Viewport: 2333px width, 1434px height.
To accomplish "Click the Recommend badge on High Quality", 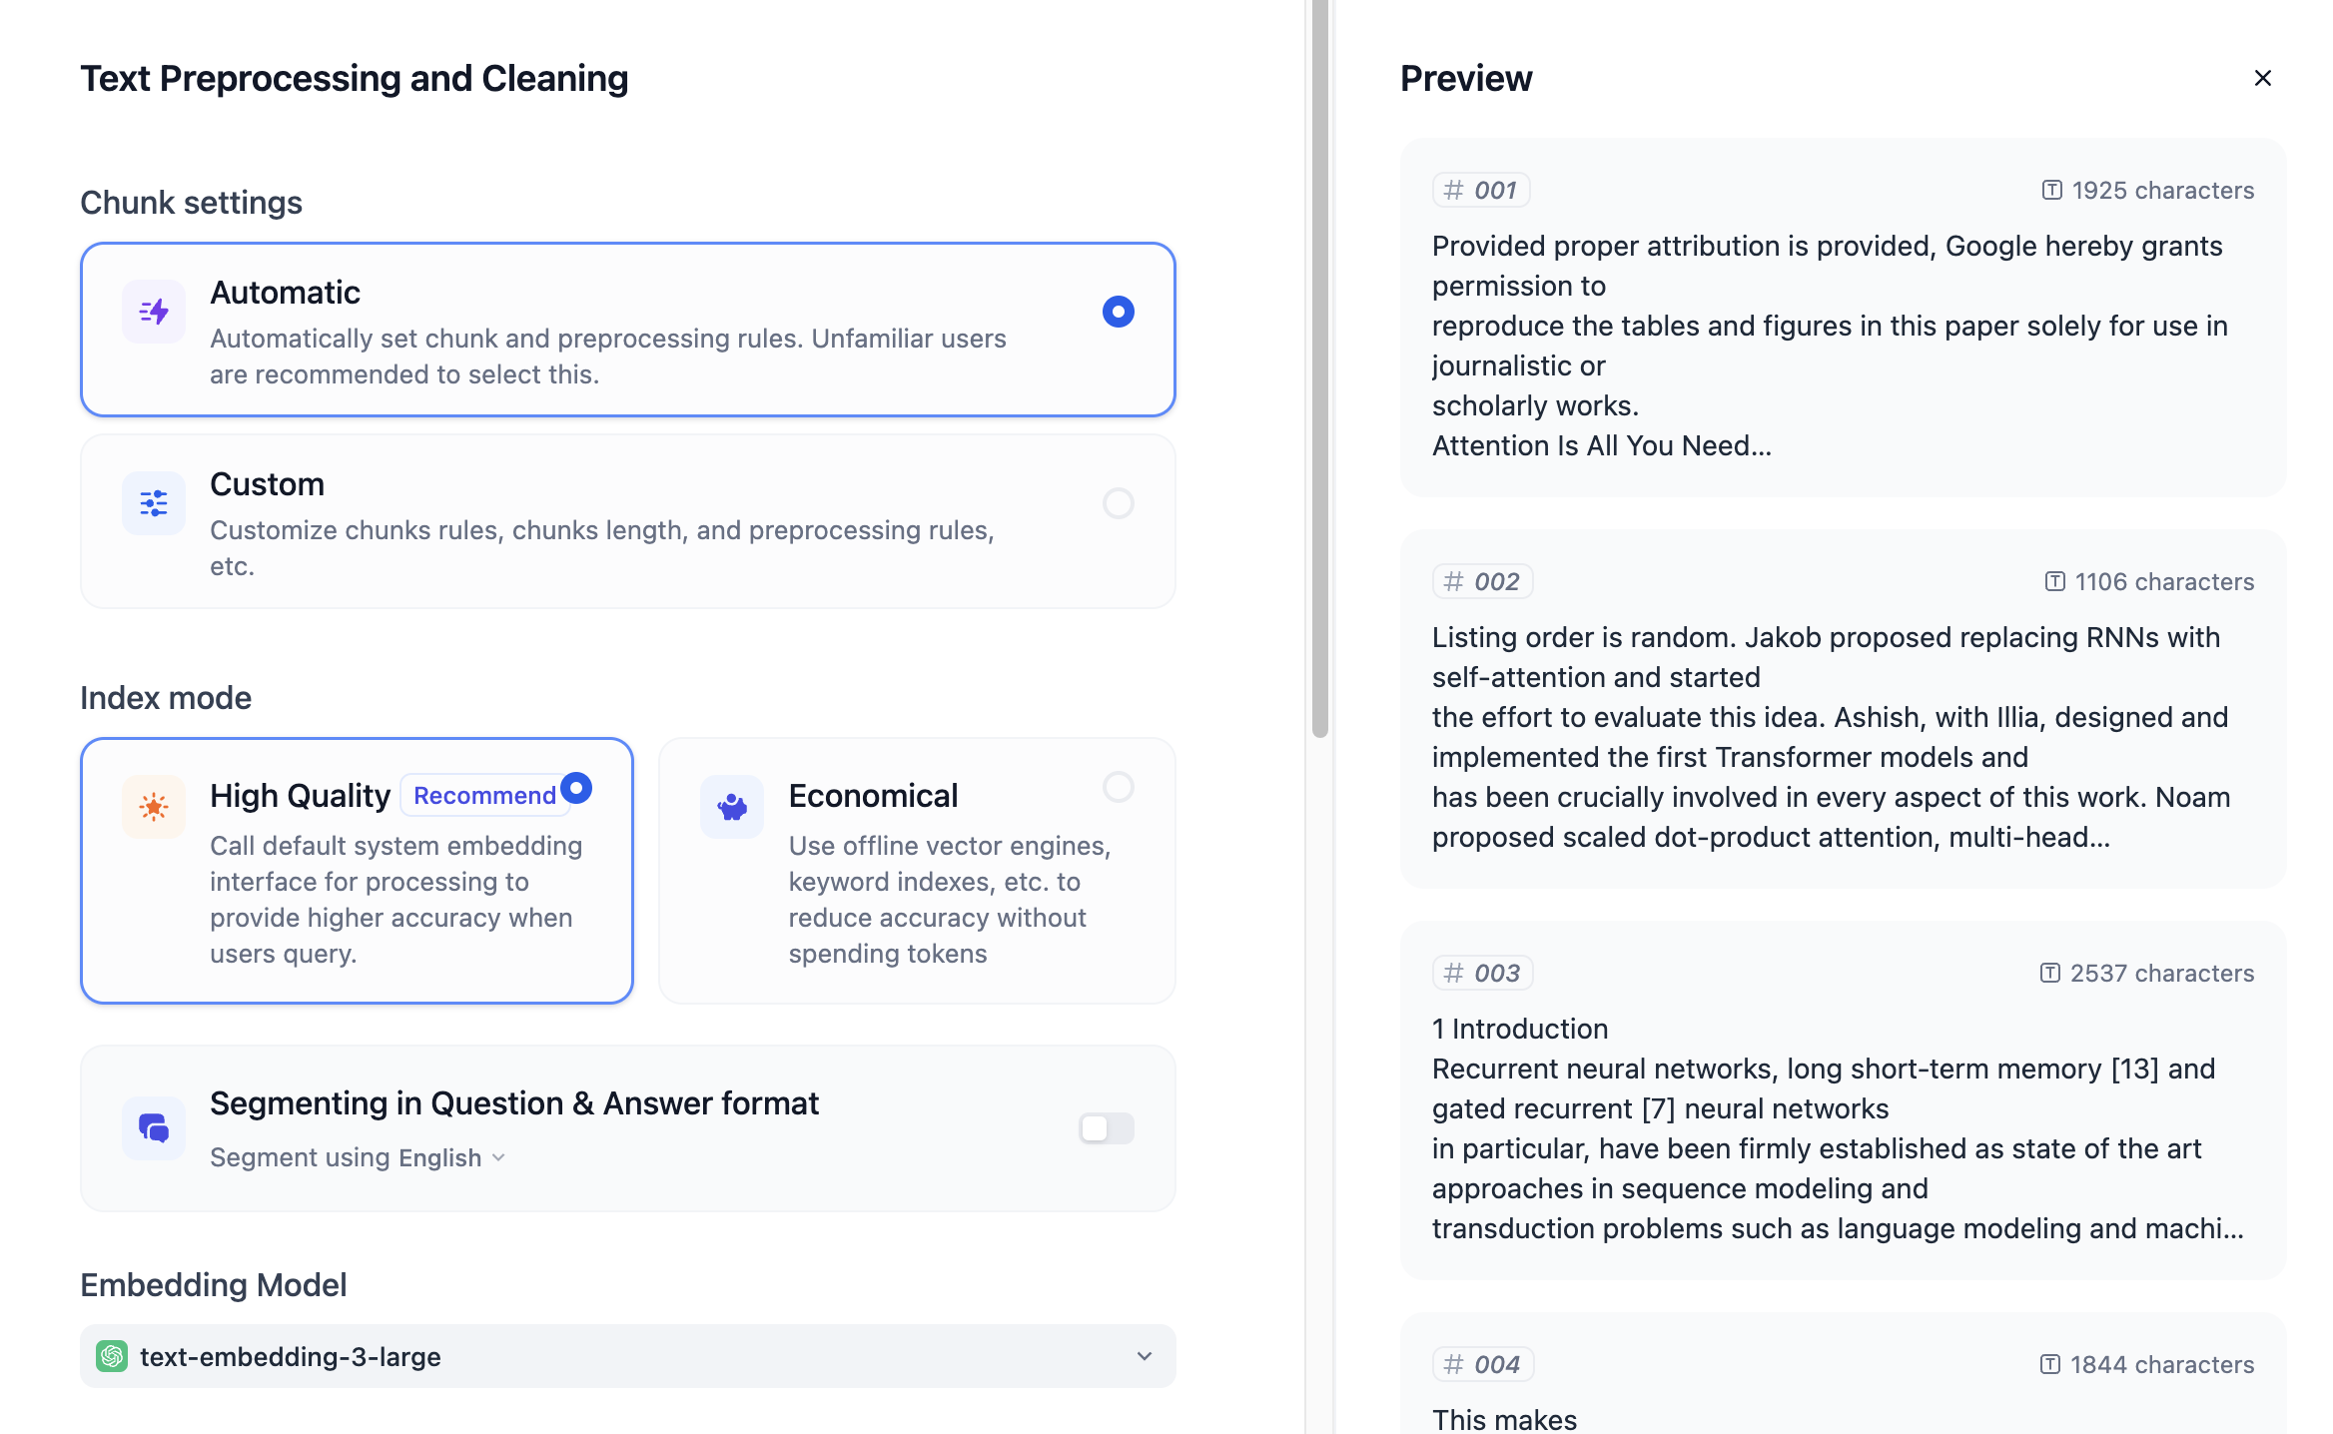I will [484, 796].
